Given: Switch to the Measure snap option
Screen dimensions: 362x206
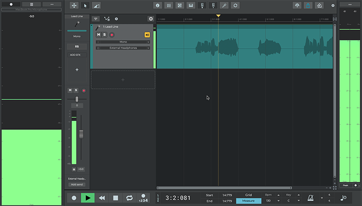Looking at the screenshot, I should 249,201.
